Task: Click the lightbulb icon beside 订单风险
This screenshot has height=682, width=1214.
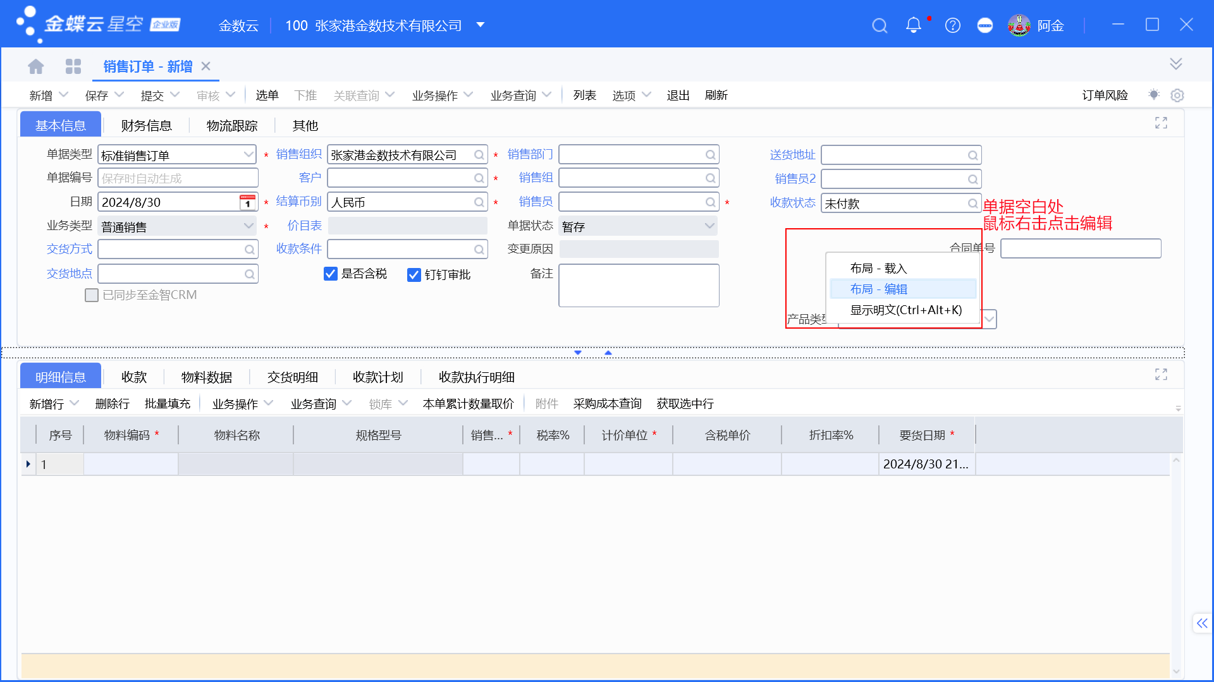Action: tap(1154, 95)
